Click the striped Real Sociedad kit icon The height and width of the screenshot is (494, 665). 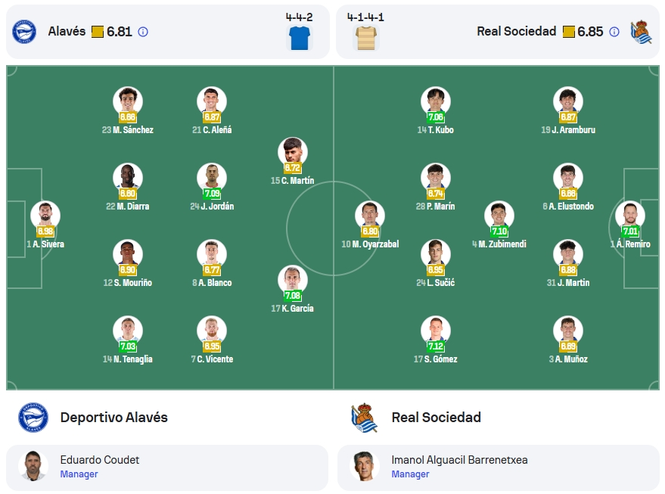366,38
